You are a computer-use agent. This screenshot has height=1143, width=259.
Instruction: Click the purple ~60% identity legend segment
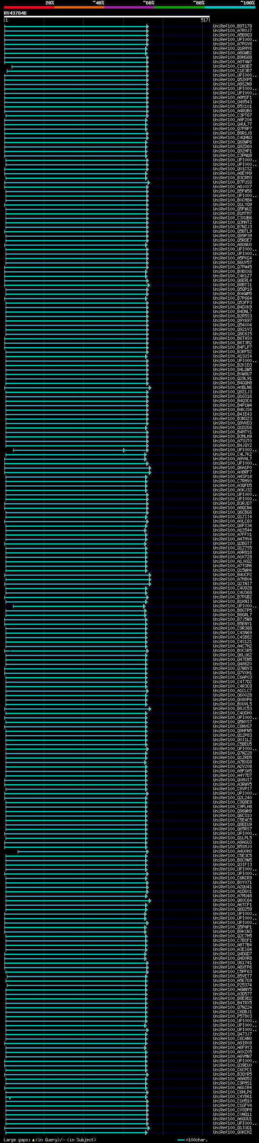pyautogui.click(x=129, y=7)
